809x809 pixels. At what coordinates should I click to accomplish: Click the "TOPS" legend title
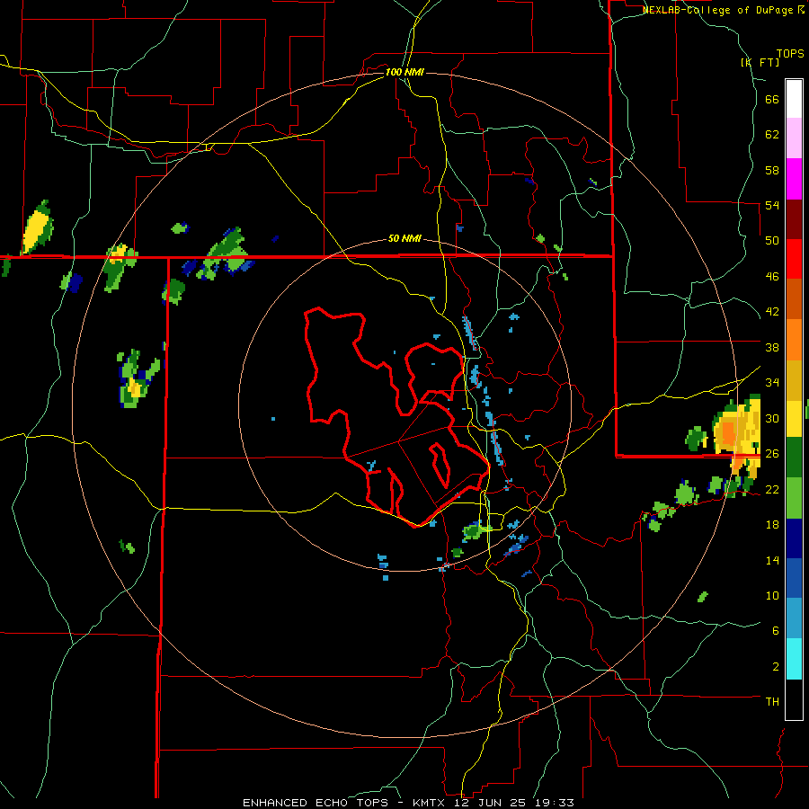(x=790, y=53)
